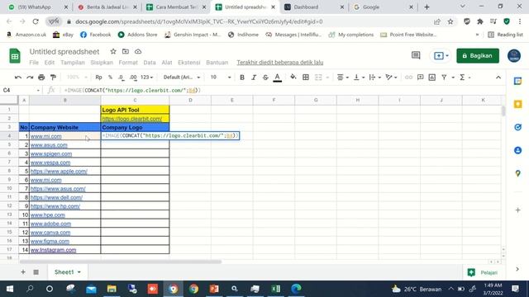Decrease decimal places button

(121, 78)
